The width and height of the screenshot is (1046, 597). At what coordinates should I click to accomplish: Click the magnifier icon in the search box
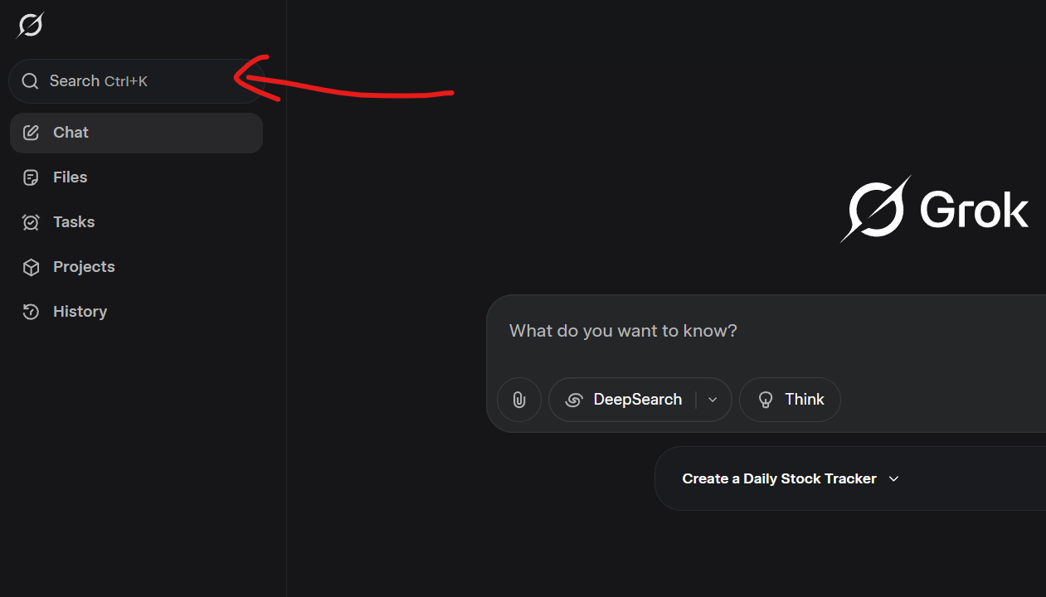tap(30, 81)
